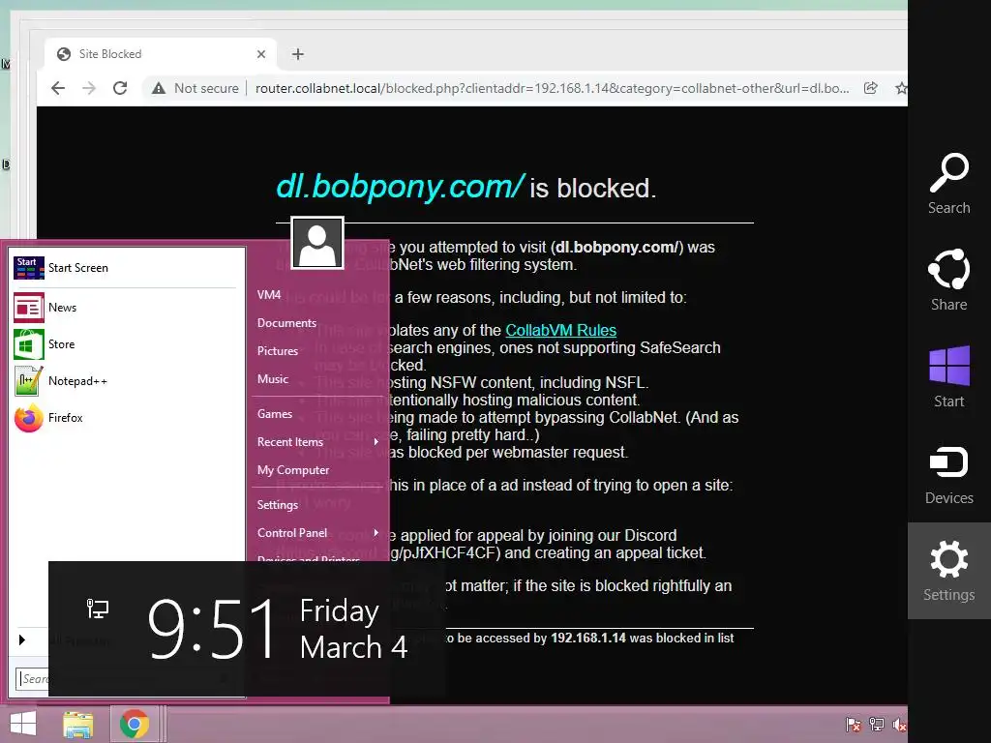Launch the News app
Viewport: 991px width, 743px height.
[125, 308]
